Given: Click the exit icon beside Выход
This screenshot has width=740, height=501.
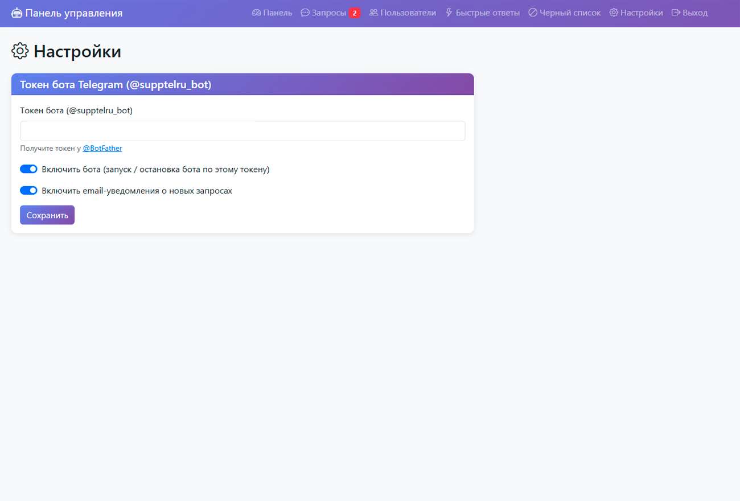Looking at the screenshot, I should [676, 13].
